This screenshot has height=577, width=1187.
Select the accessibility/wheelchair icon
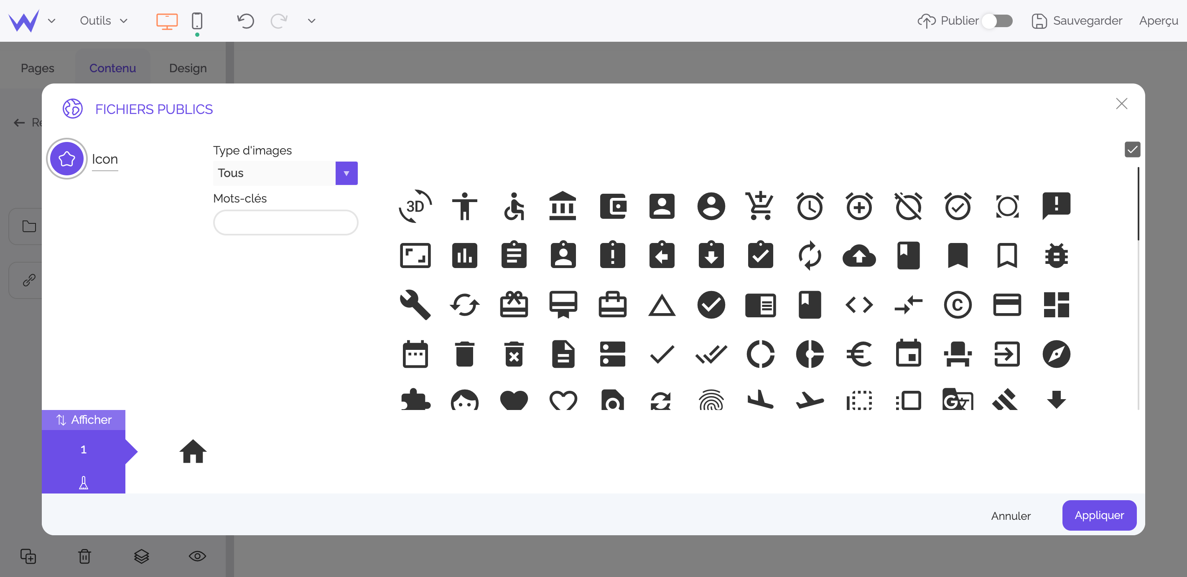tap(515, 206)
